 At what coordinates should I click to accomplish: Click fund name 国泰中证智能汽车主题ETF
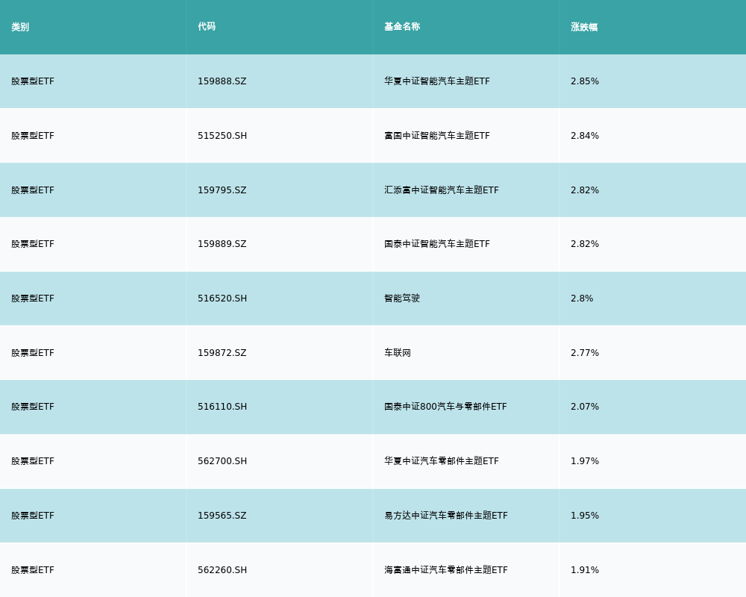436,243
